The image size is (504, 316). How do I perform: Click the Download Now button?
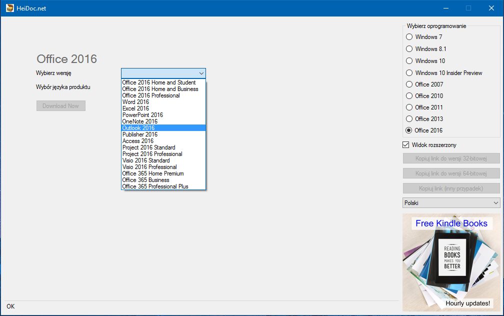(x=61, y=106)
